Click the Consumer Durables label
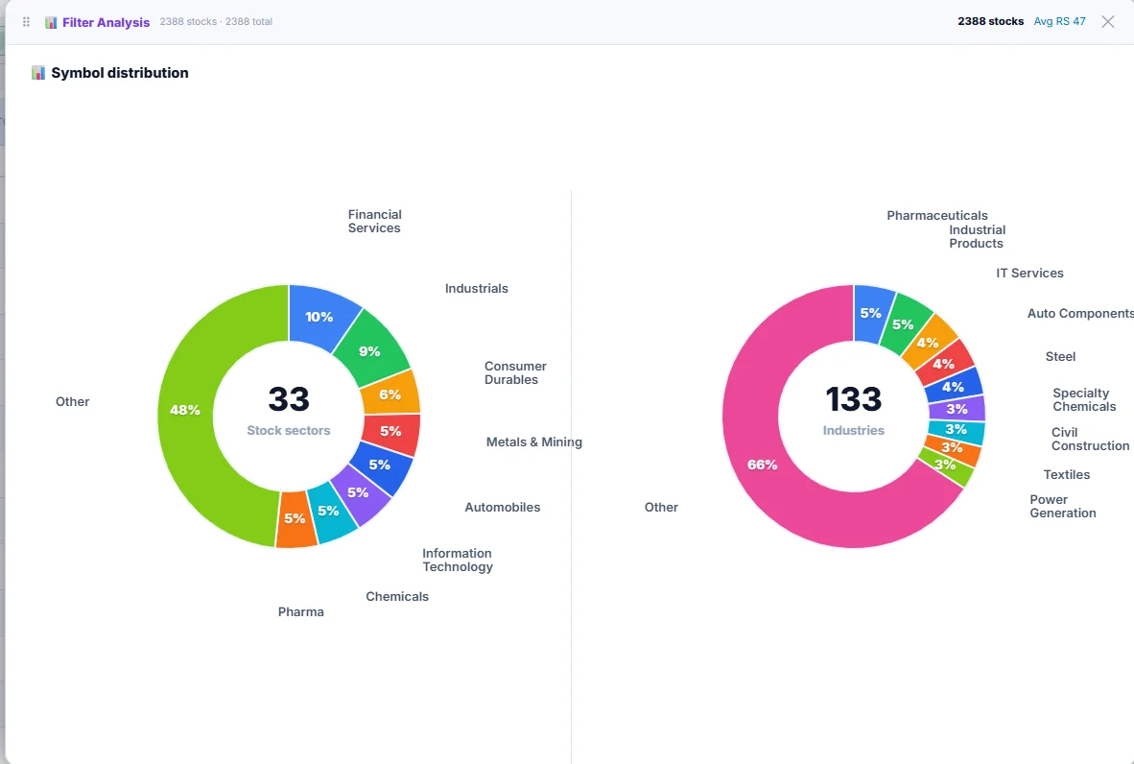 coord(515,372)
